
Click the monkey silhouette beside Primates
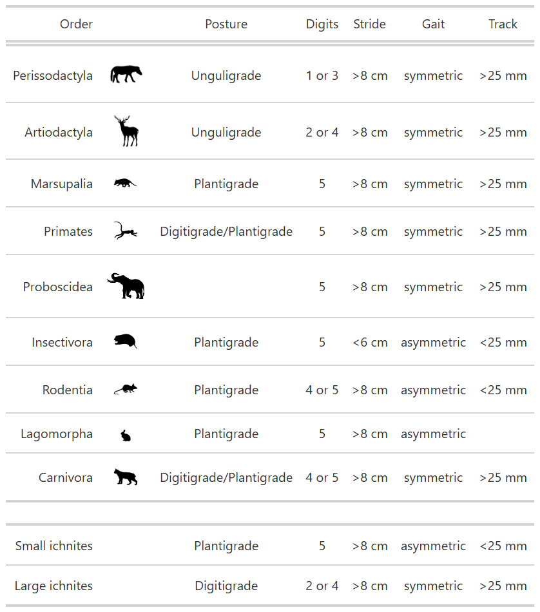pyautogui.click(x=125, y=231)
